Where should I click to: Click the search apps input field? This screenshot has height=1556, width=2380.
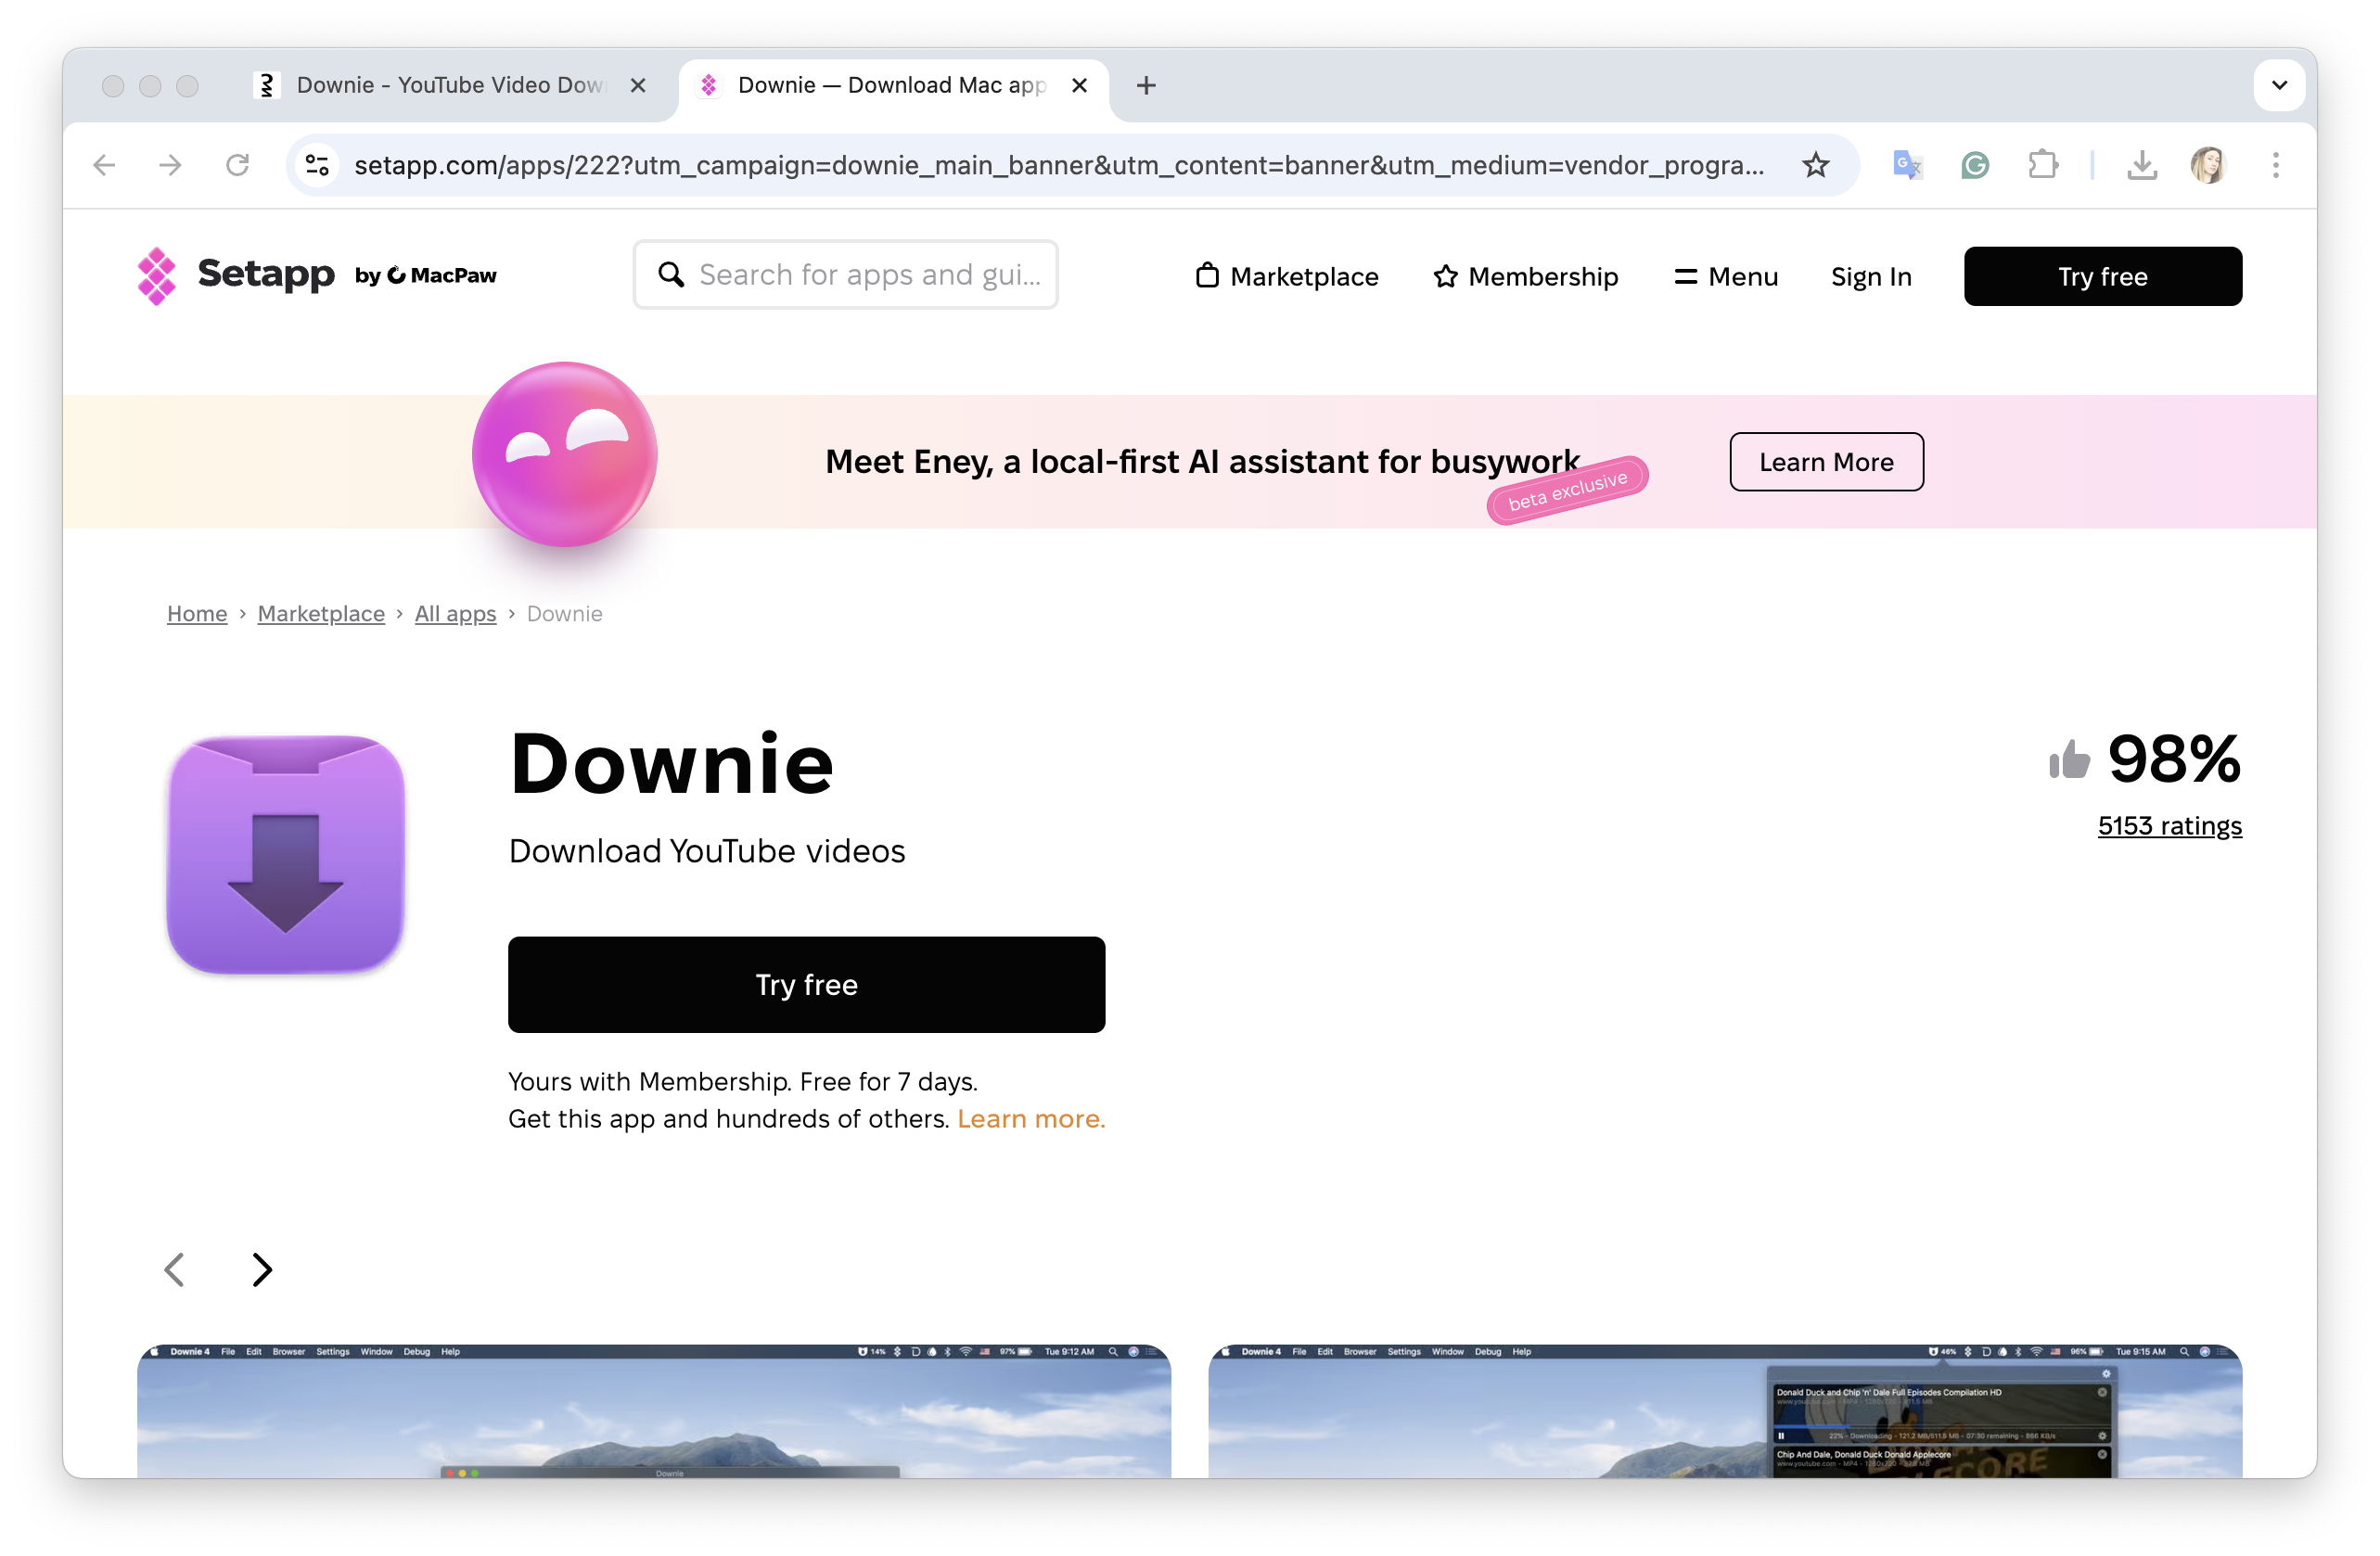[868, 275]
